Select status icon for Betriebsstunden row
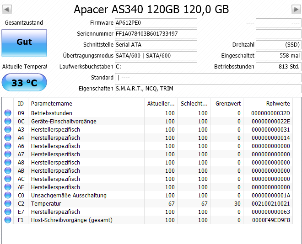The height and width of the screenshot is (244, 302). (x=8, y=113)
